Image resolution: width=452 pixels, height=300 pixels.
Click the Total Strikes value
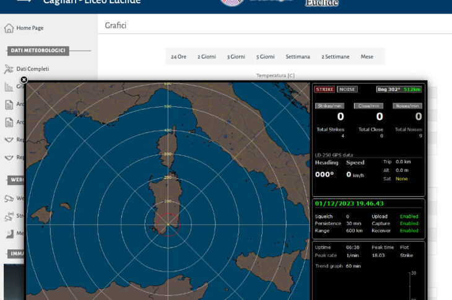(x=342, y=136)
